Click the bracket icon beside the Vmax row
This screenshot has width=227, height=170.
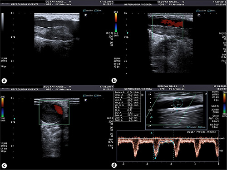(x=142, y=95)
